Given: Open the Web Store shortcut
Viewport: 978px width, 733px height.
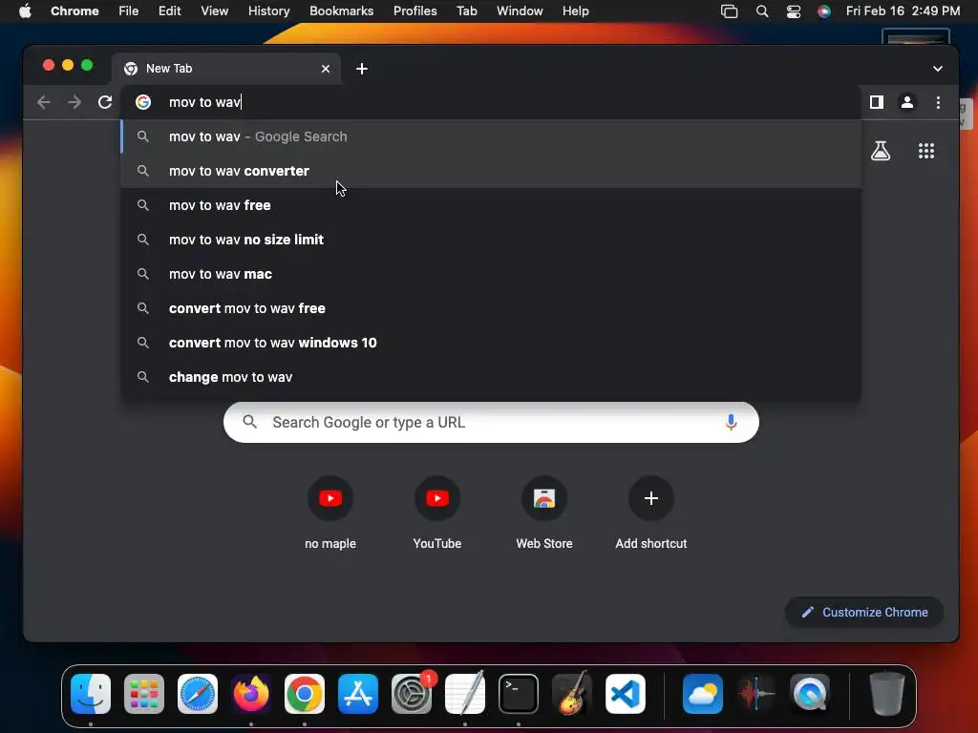Looking at the screenshot, I should (x=543, y=513).
